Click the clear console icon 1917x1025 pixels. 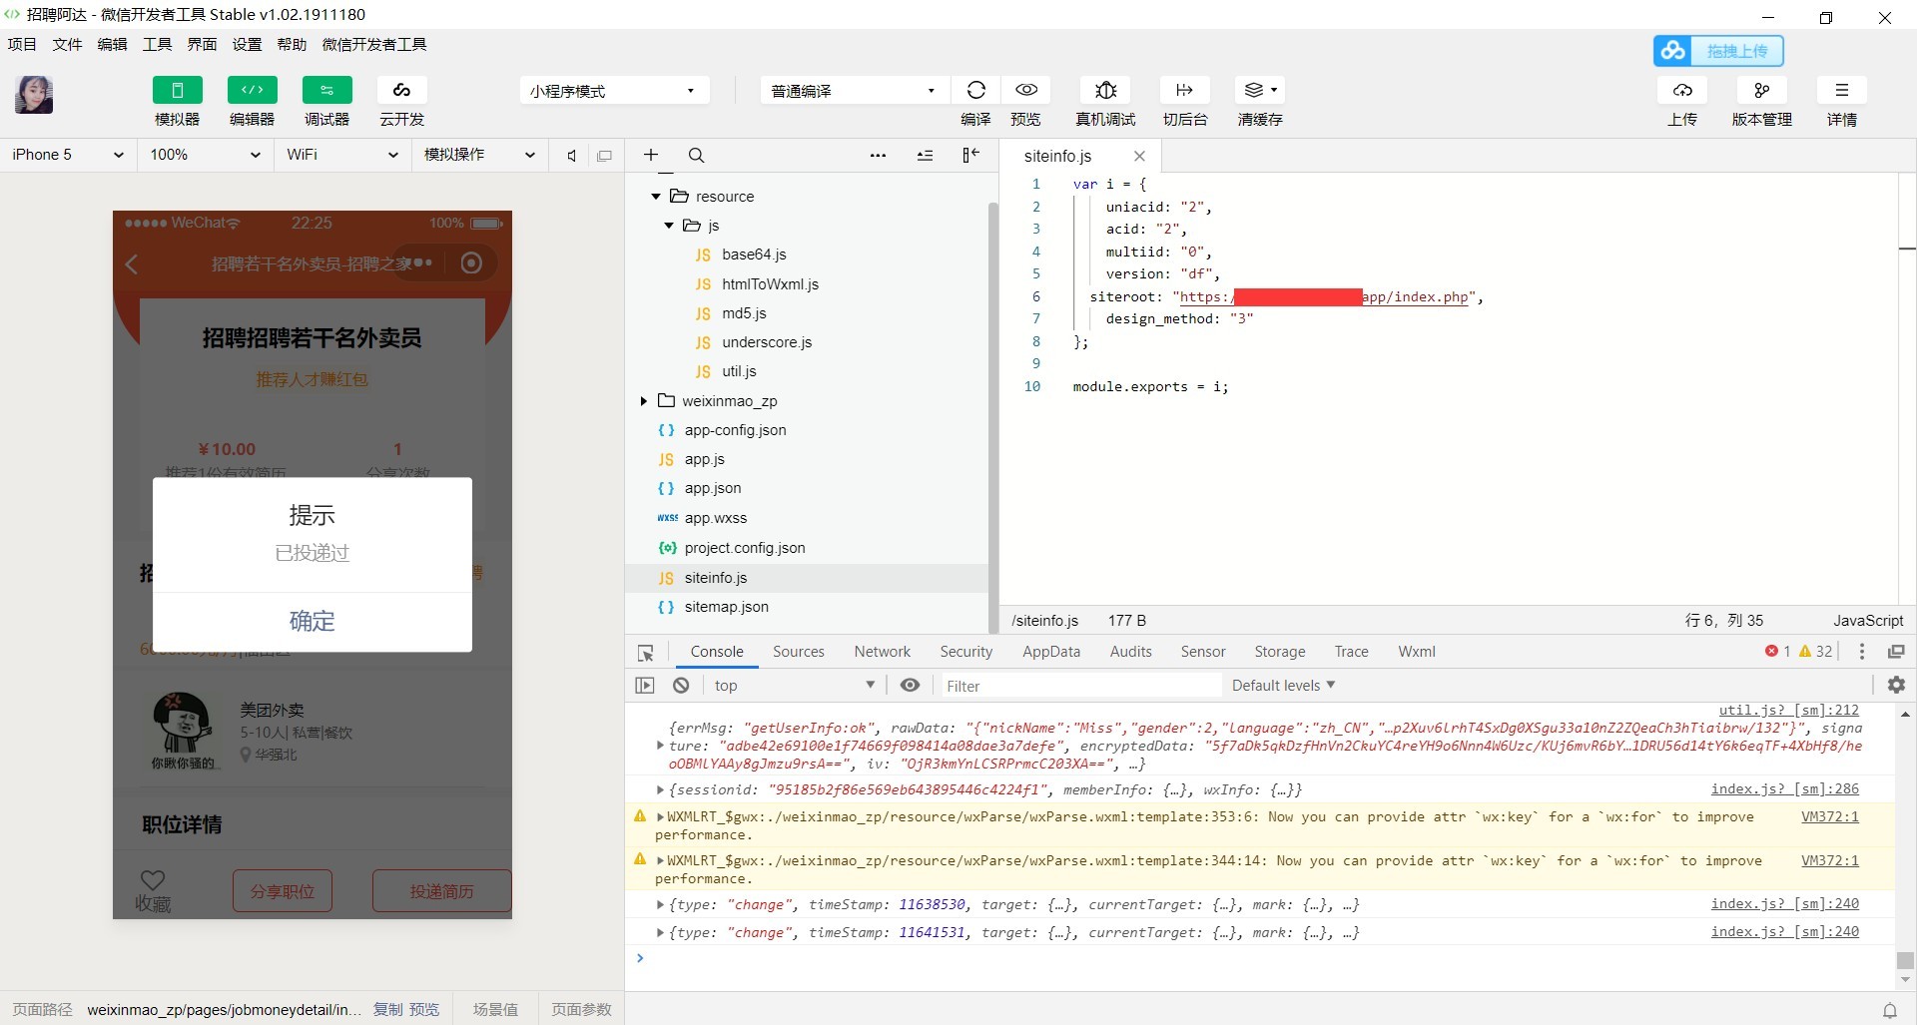[681, 686]
